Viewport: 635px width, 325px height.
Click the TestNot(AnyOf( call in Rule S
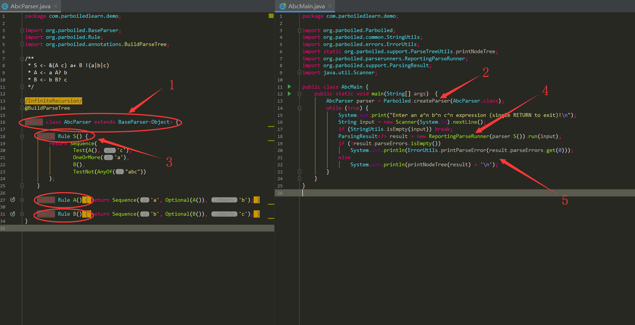coord(94,172)
